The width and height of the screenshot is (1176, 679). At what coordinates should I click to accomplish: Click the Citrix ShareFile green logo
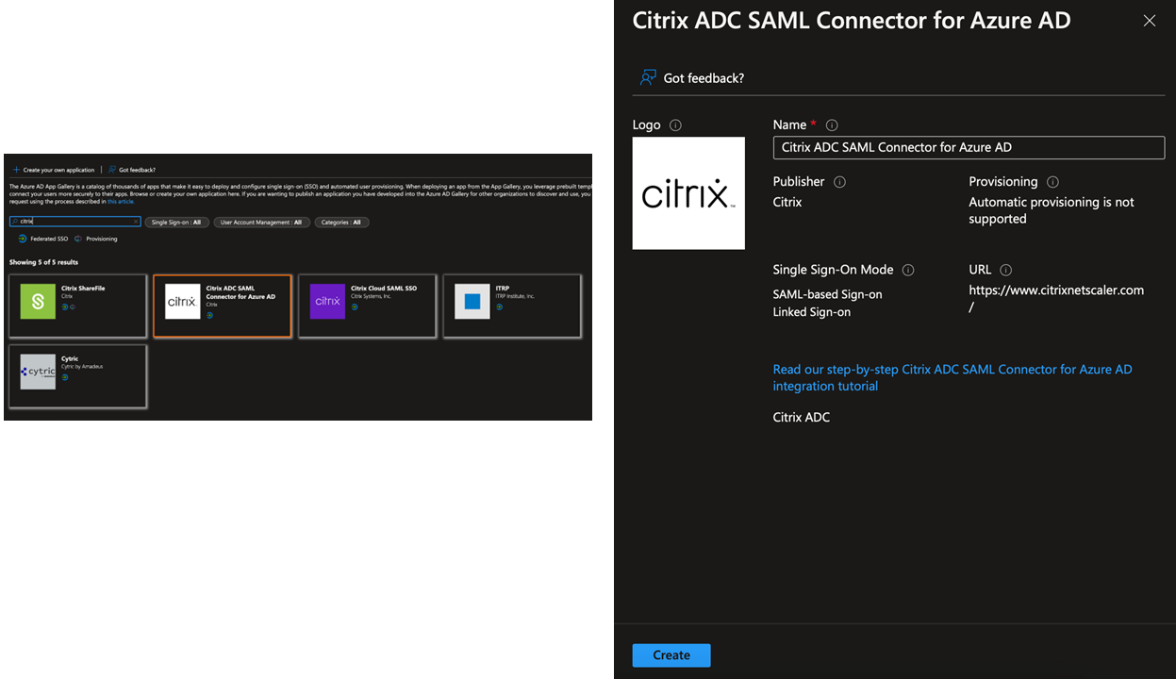tap(39, 302)
